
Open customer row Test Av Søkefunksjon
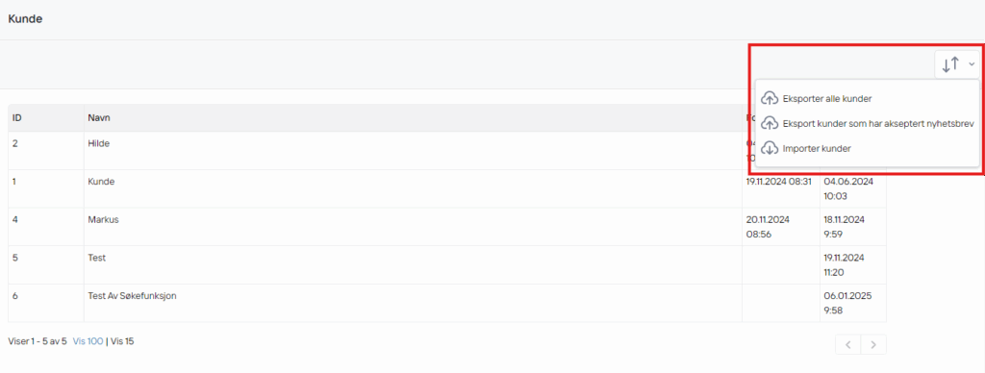447,303
